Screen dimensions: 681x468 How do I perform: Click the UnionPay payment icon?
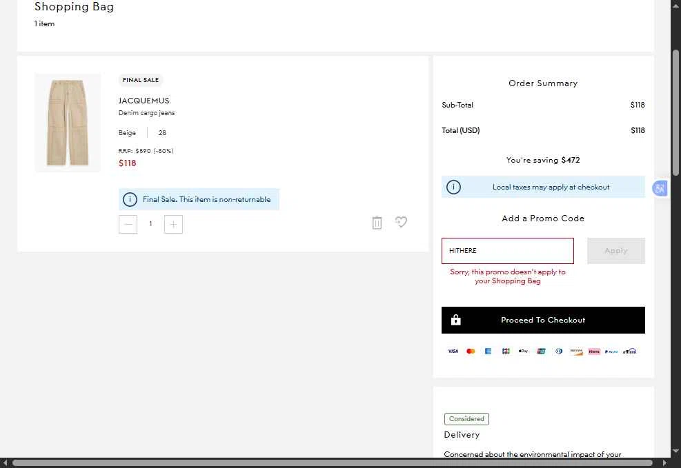[541, 352]
